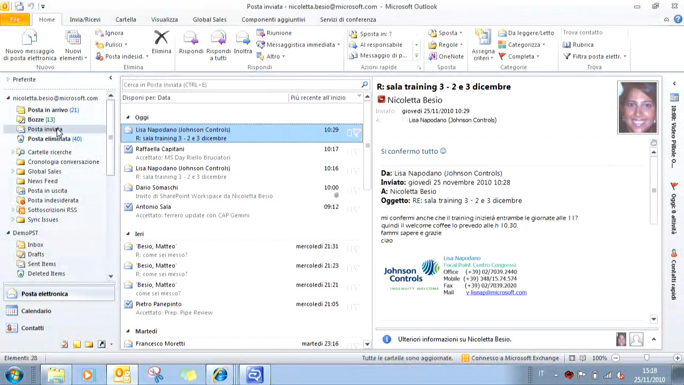Screen dimensions: 684x385
Task: Click zoom out minus button
Action: (x=616, y=358)
